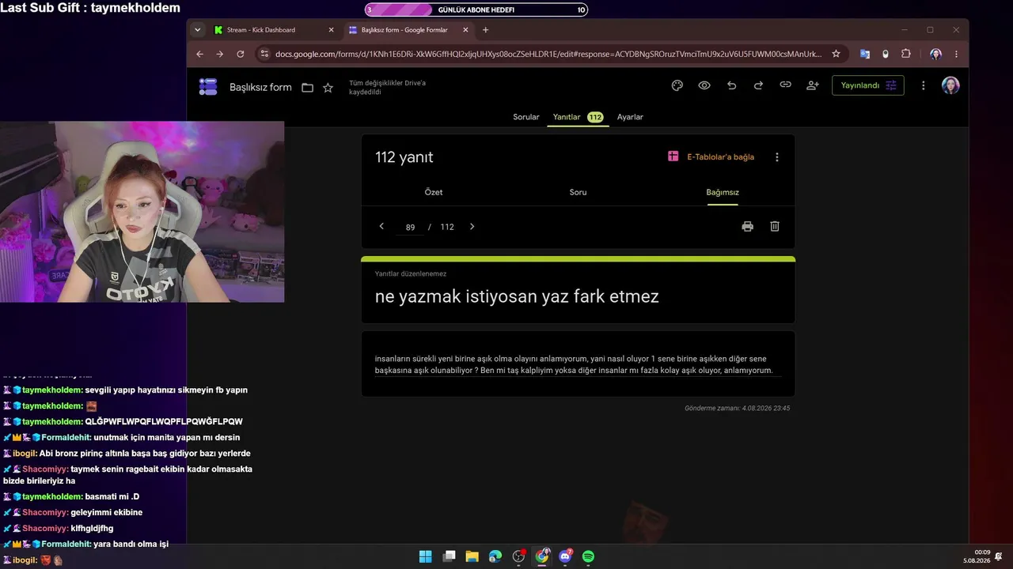Screen dimensions: 1013x569
Task: Click the form title Başlıksız form
Action: tap(260, 88)
